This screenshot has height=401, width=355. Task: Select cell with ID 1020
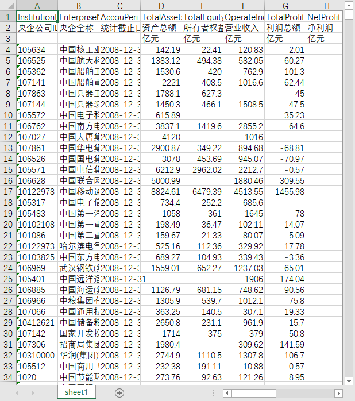[37, 377]
